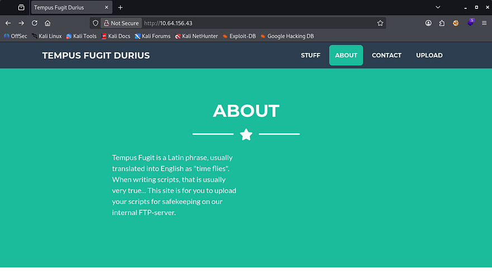
Task: Click the TEMPUS FUGIT DURIUS site title
Action: tap(96, 55)
